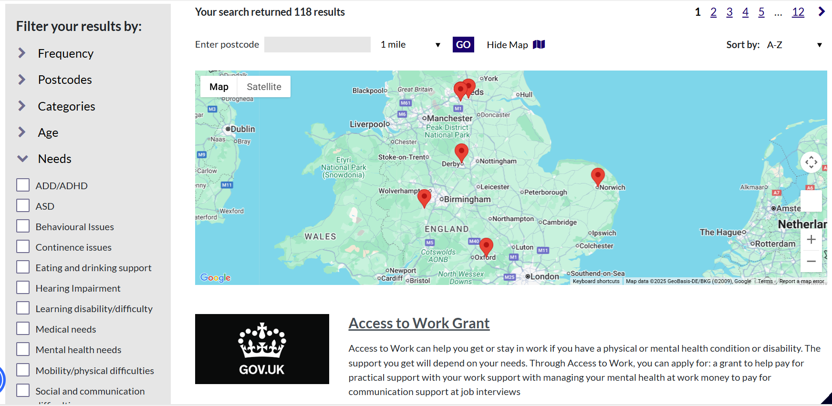Zoom out on the map
832x406 pixels.
pyautogui.click(x=811, y=261)
